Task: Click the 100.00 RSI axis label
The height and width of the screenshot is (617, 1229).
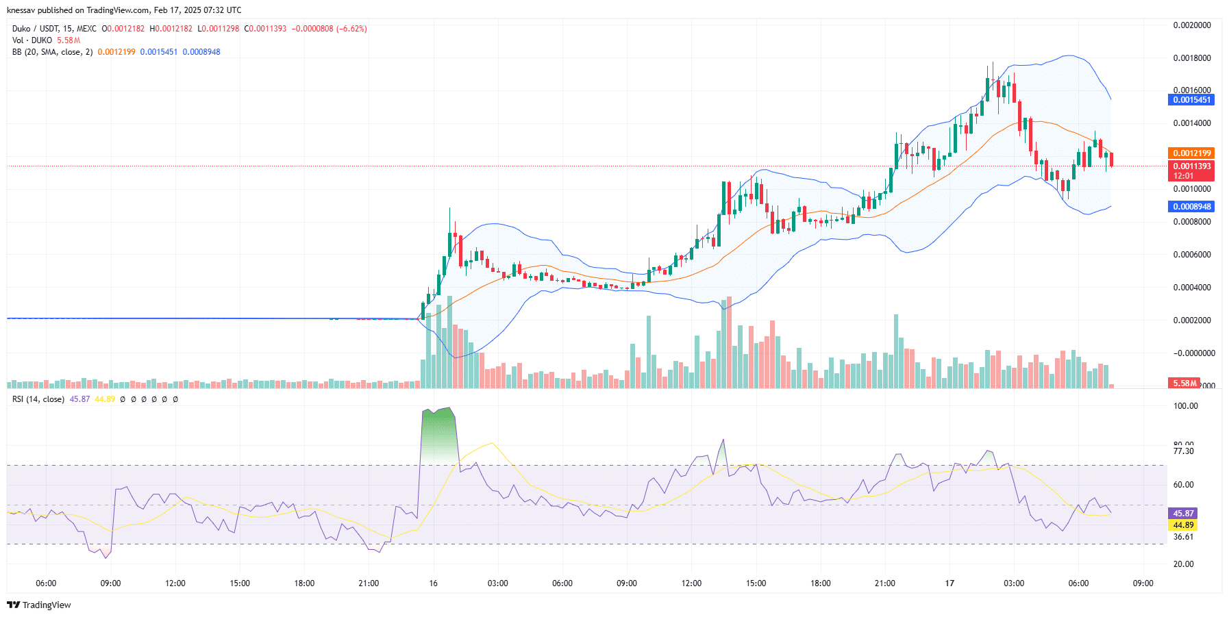Action: (1186, 406)
